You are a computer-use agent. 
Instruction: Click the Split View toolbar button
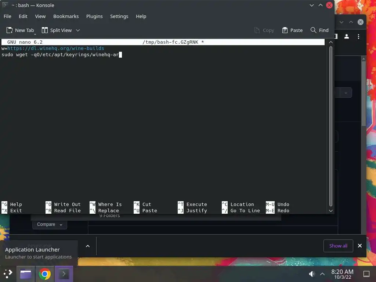[x=57, y=30]
